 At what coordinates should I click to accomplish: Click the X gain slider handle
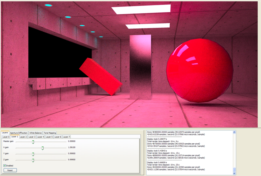coord(43,148)
